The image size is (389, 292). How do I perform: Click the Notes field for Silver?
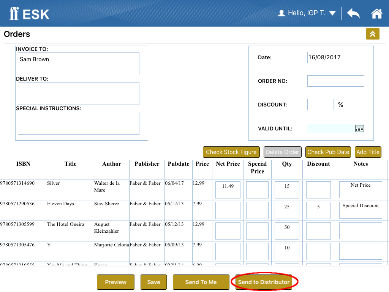[361, 190]
